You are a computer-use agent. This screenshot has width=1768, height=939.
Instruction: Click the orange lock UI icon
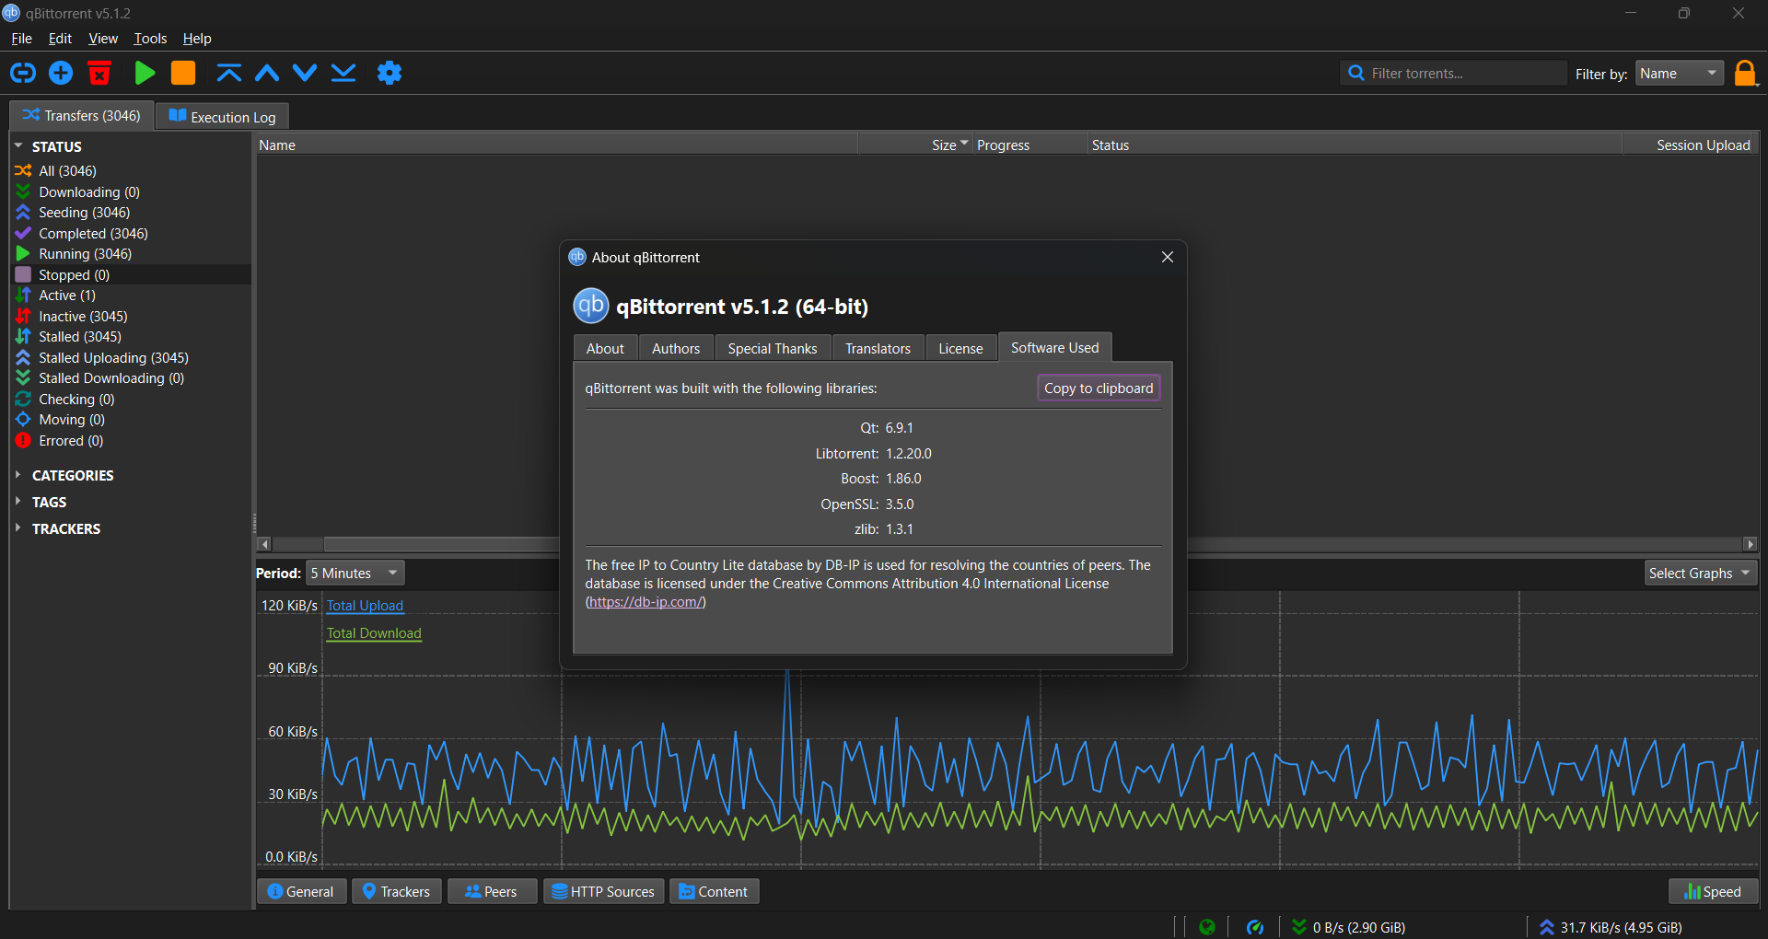pyautogui.click(x=1744, y=73)
